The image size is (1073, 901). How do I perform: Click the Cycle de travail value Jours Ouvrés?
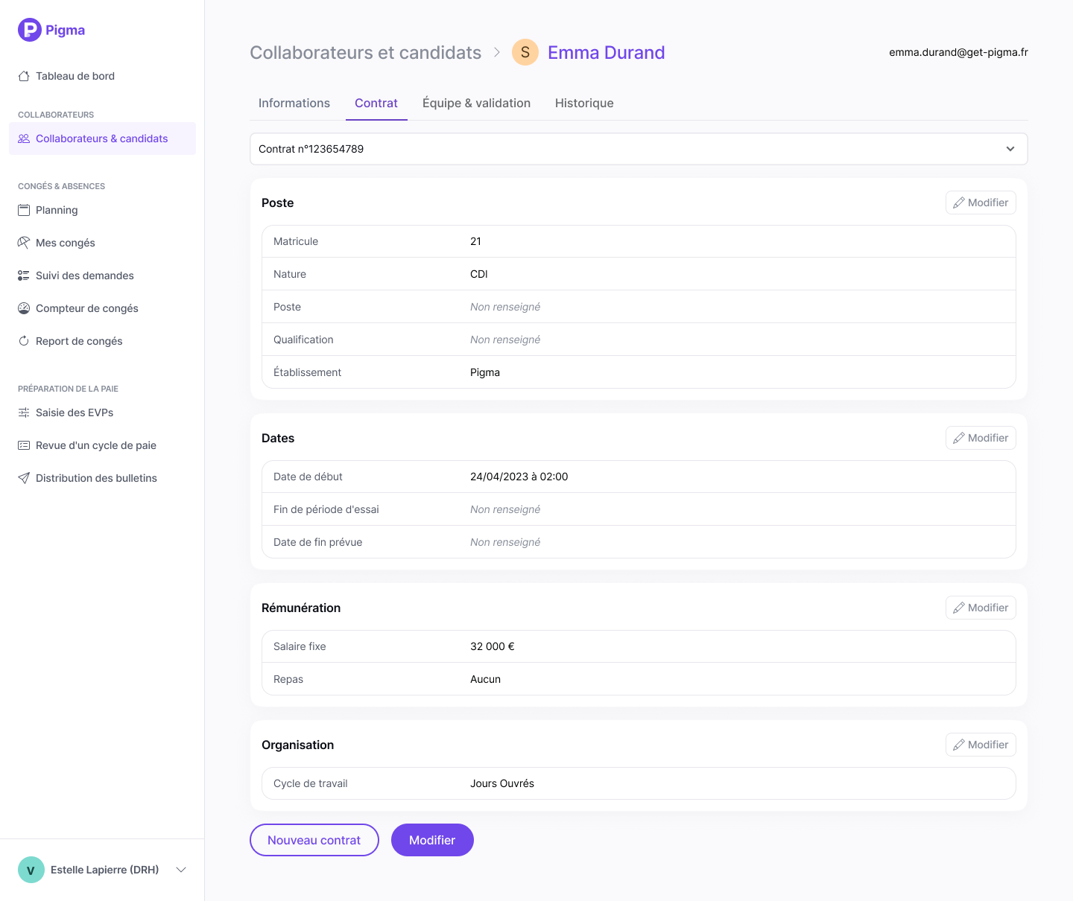pyautogui.click(x=502, y=783)
